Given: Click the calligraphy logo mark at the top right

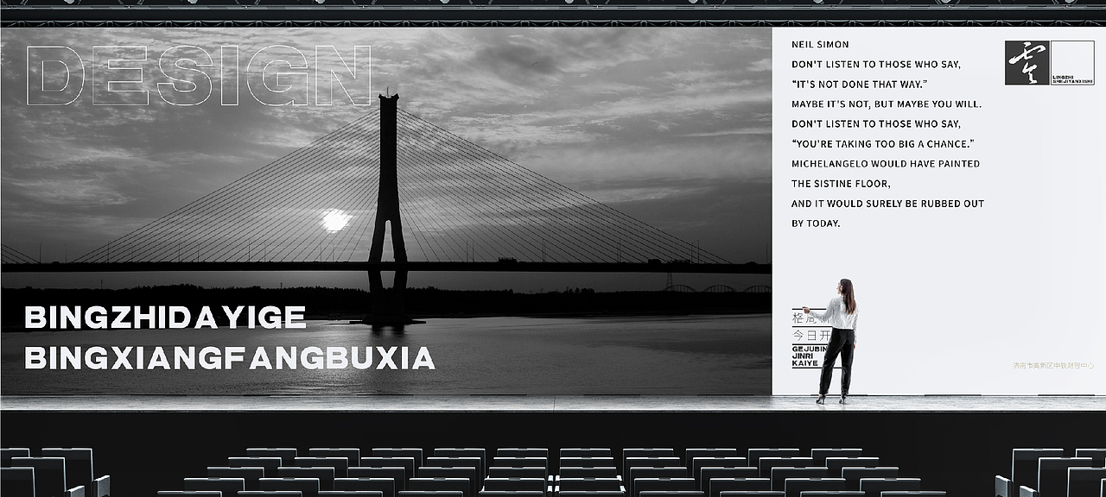Looking at the screenshot, I should [1027, 63].
